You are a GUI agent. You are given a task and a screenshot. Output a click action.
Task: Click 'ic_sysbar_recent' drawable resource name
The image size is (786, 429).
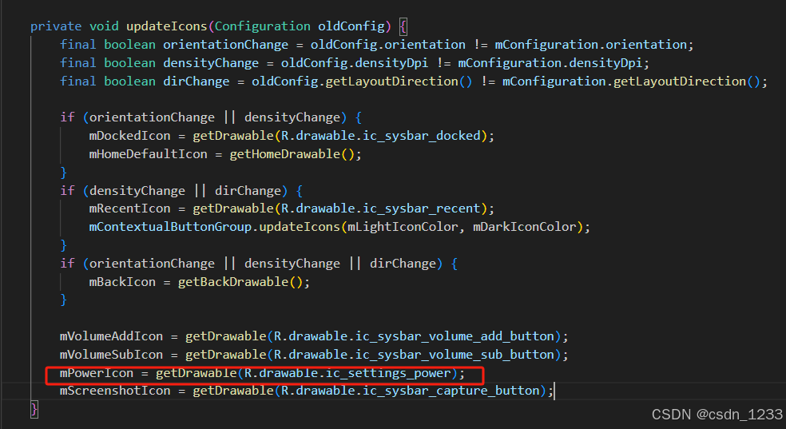[421, 209]
